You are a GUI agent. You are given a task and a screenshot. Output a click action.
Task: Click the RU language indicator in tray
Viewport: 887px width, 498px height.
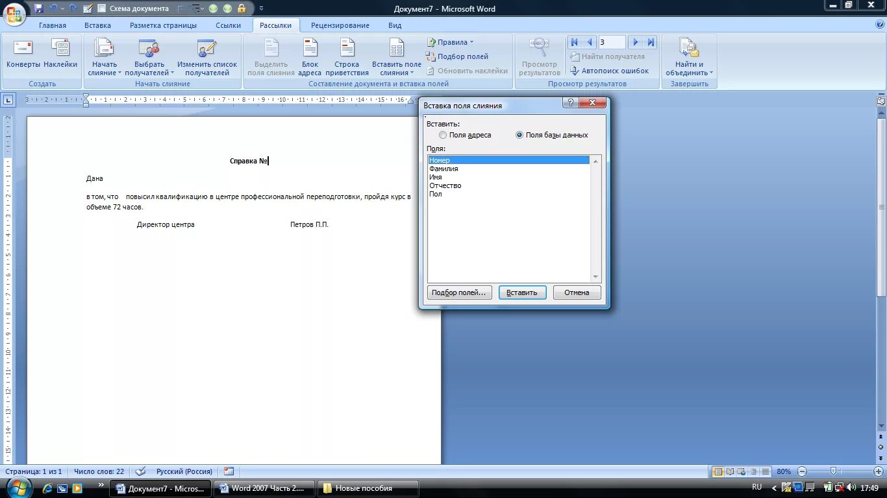[x=757, y=486]
